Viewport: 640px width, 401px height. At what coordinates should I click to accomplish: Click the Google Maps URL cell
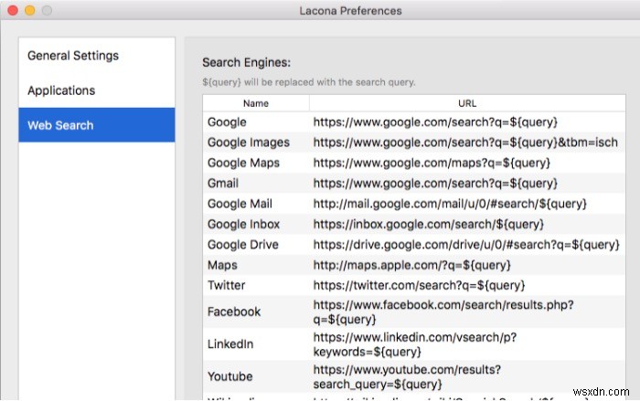432,163
